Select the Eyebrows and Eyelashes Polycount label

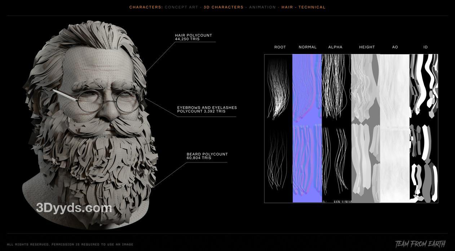pos(207,109)
